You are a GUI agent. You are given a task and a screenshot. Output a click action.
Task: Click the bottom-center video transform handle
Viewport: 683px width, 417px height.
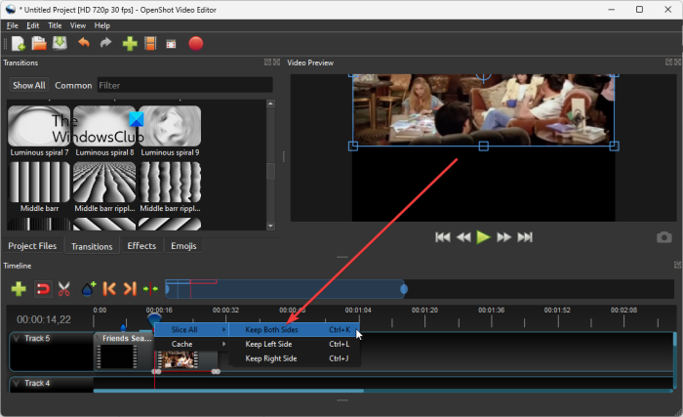(484, 146)
